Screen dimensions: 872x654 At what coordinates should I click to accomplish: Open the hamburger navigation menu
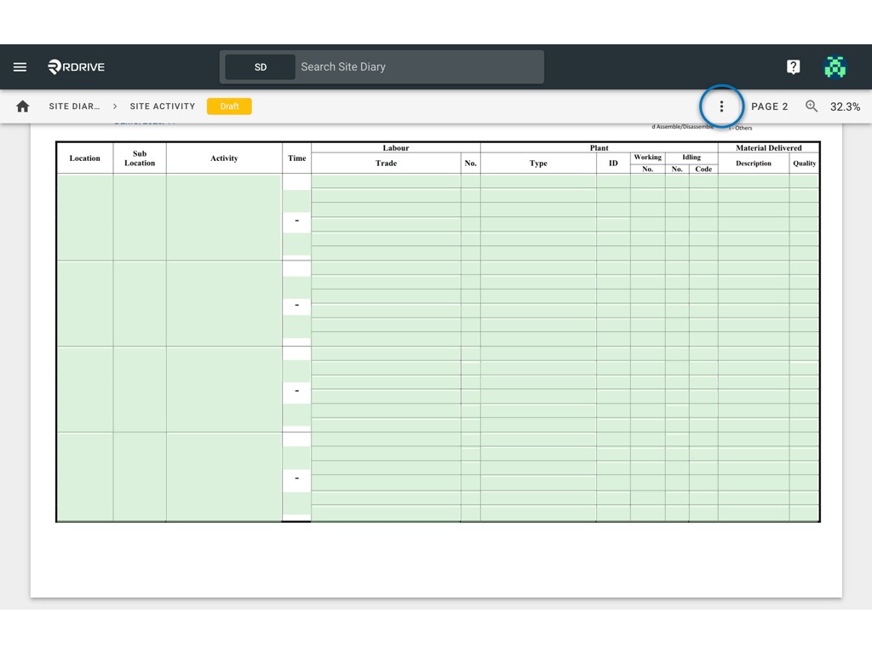pyautogui.click(x=20, y=66)
